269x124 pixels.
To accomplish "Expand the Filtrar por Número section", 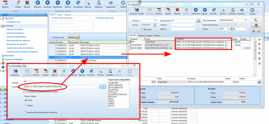I will click(x=52, y=18).
